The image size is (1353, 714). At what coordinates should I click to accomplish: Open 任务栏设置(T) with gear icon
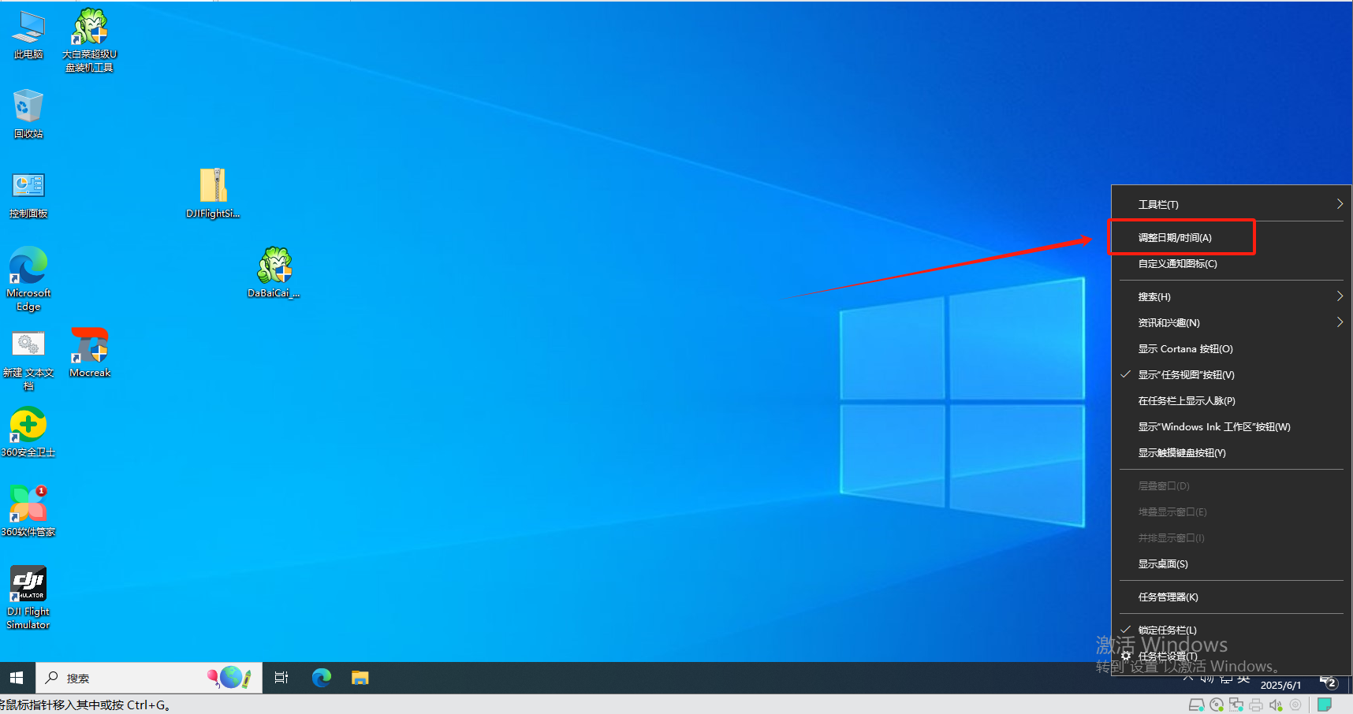click(1231, 656)
